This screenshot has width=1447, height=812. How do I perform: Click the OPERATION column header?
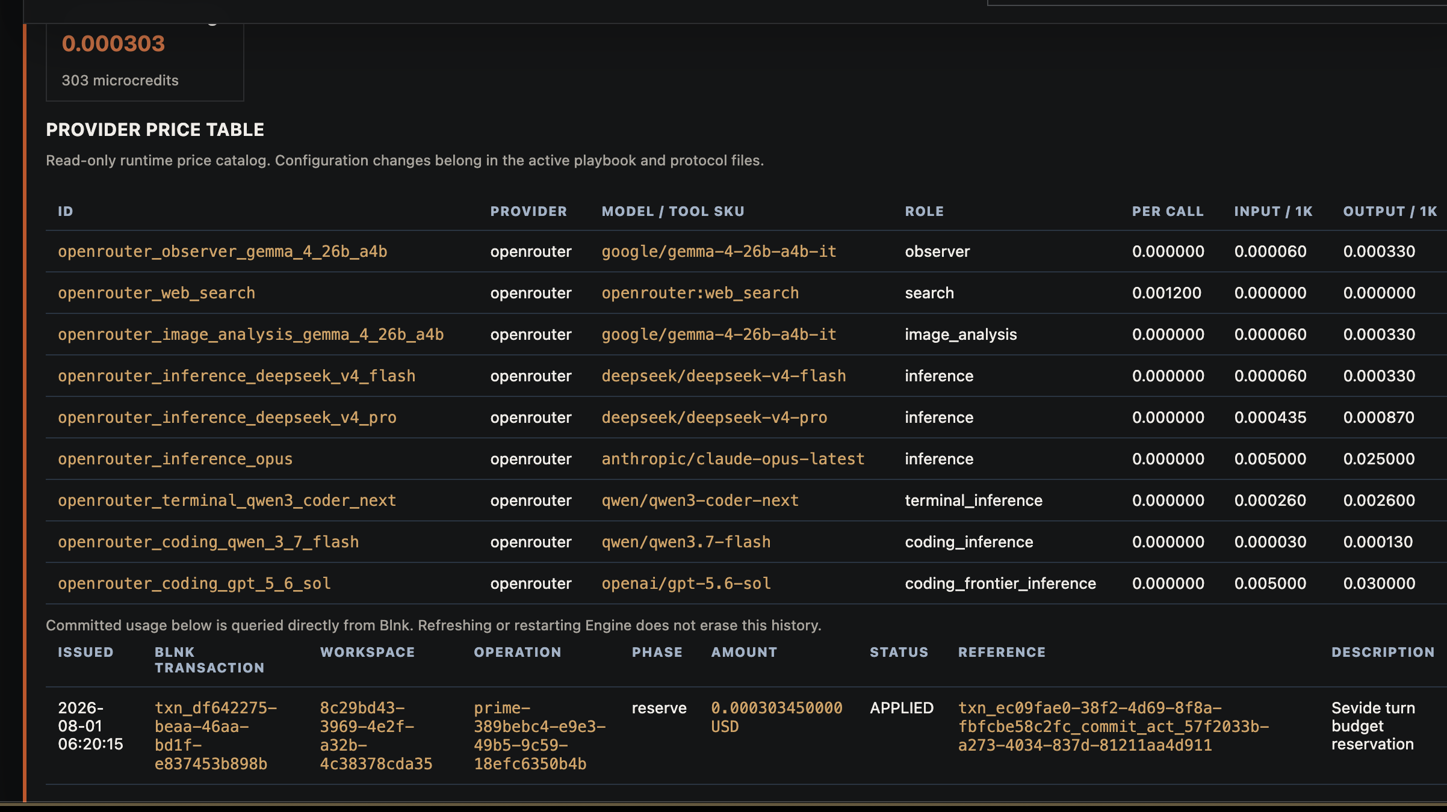click(x=517, y=652)
